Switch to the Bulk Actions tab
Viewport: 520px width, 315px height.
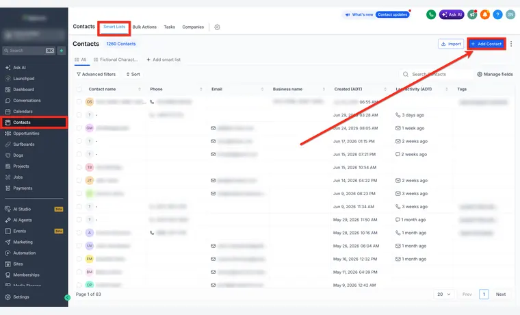coord(144,27)
